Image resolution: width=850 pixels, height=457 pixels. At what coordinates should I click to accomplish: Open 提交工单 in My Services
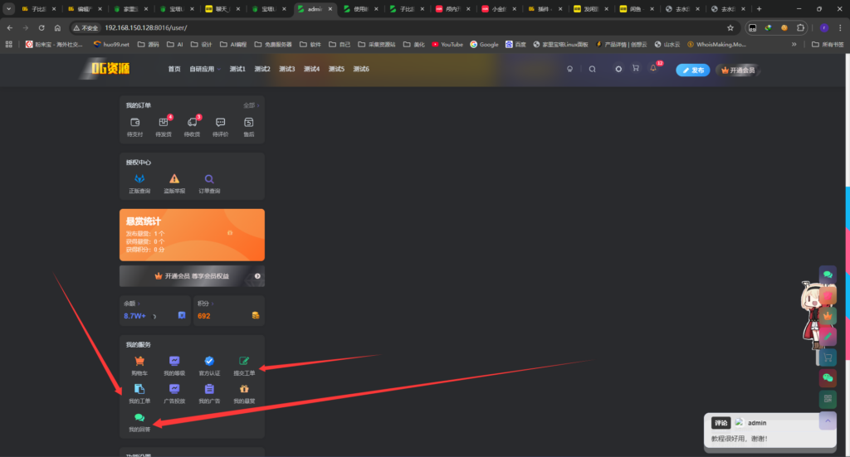(244, 365)
